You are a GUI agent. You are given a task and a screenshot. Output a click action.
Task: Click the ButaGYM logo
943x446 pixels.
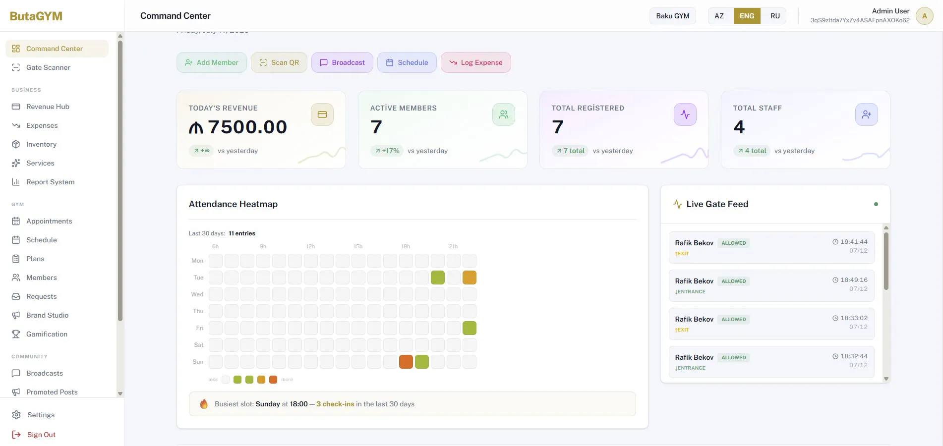click(36, 16)
